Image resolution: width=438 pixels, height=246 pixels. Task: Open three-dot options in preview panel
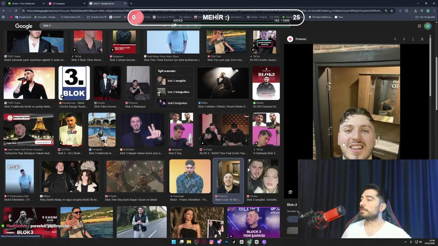click(413, 39)
